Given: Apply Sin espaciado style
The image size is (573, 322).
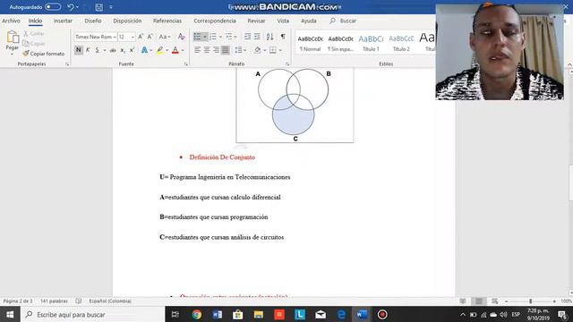Looking at the screenshot, I should 340,43.
